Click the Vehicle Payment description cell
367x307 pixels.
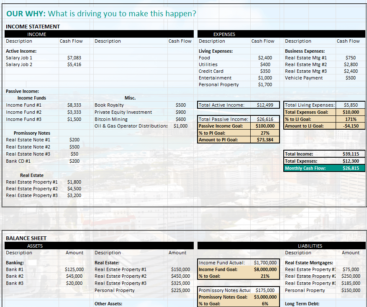pyautogui.click(x=304, y=78)
